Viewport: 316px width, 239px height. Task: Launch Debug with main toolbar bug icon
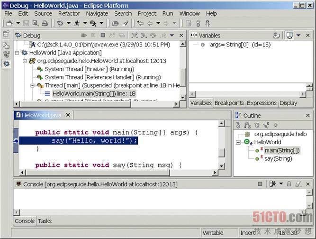(x=60, y=23)
